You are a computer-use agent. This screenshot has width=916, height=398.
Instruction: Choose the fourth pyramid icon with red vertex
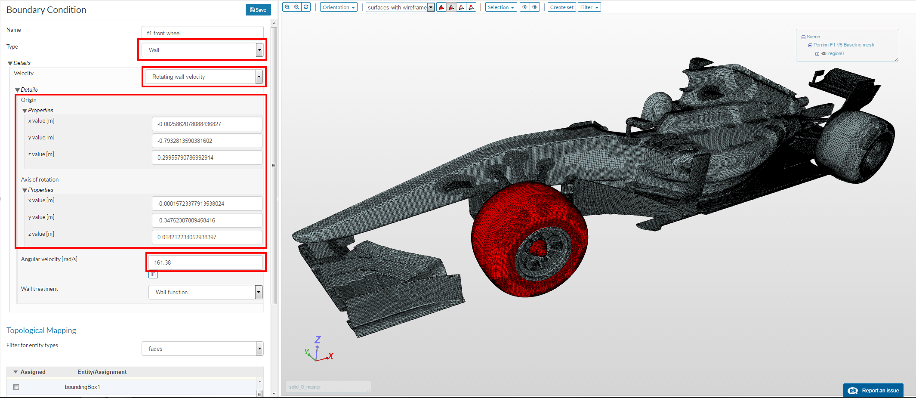pyautogui.click(x=471, y=7)
